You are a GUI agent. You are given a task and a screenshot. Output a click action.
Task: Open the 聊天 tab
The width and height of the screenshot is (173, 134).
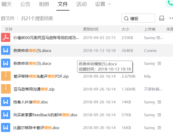click(7, 4)
